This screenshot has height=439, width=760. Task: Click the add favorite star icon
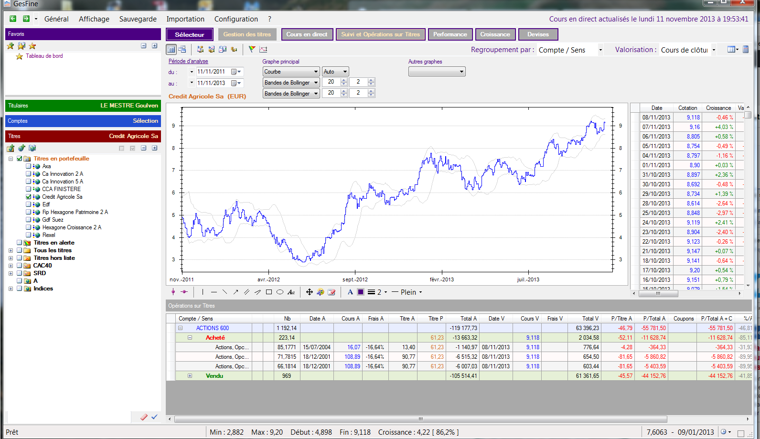(x=11, y=46)
